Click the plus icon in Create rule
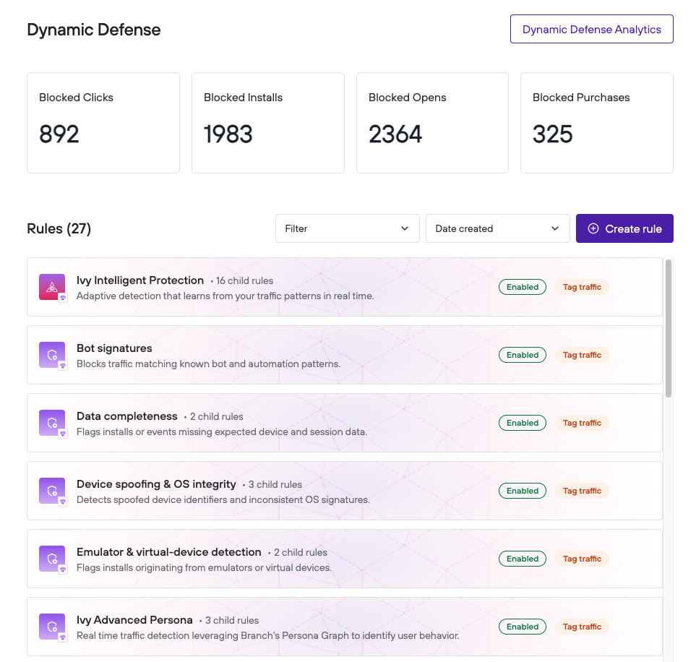The height and width of the screenshot is (662, 696). coord(593,228)
